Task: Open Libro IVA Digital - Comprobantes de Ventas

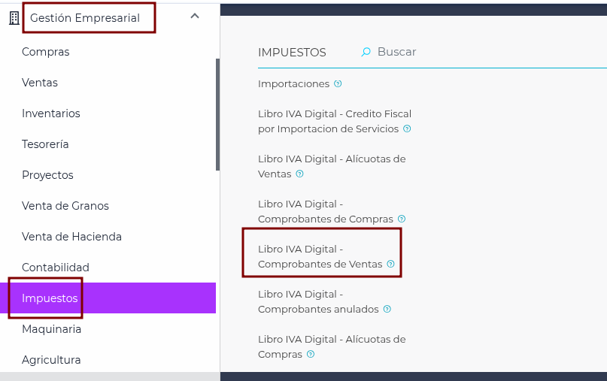Action: tap(320, 256)
